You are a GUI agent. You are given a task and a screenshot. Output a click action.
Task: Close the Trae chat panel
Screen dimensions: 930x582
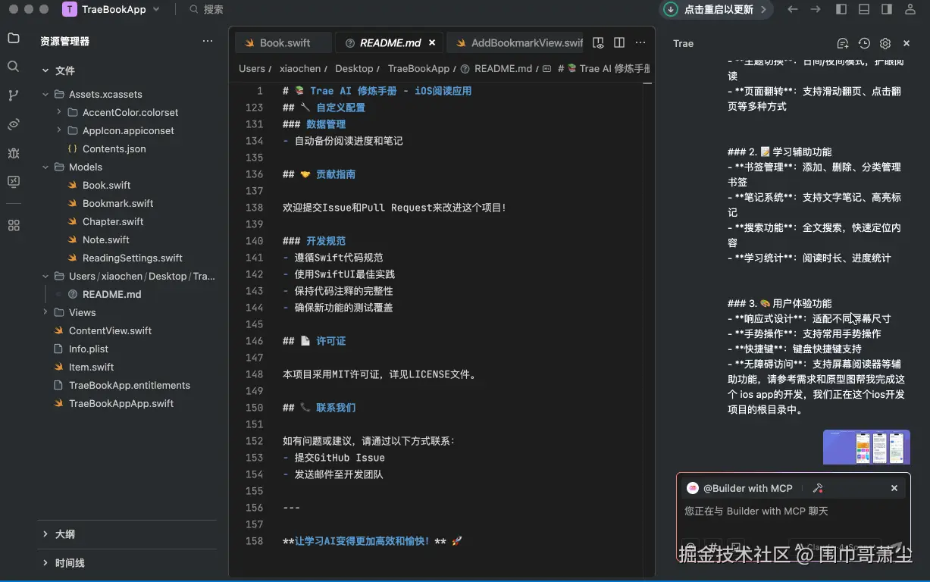coord(907,43)
